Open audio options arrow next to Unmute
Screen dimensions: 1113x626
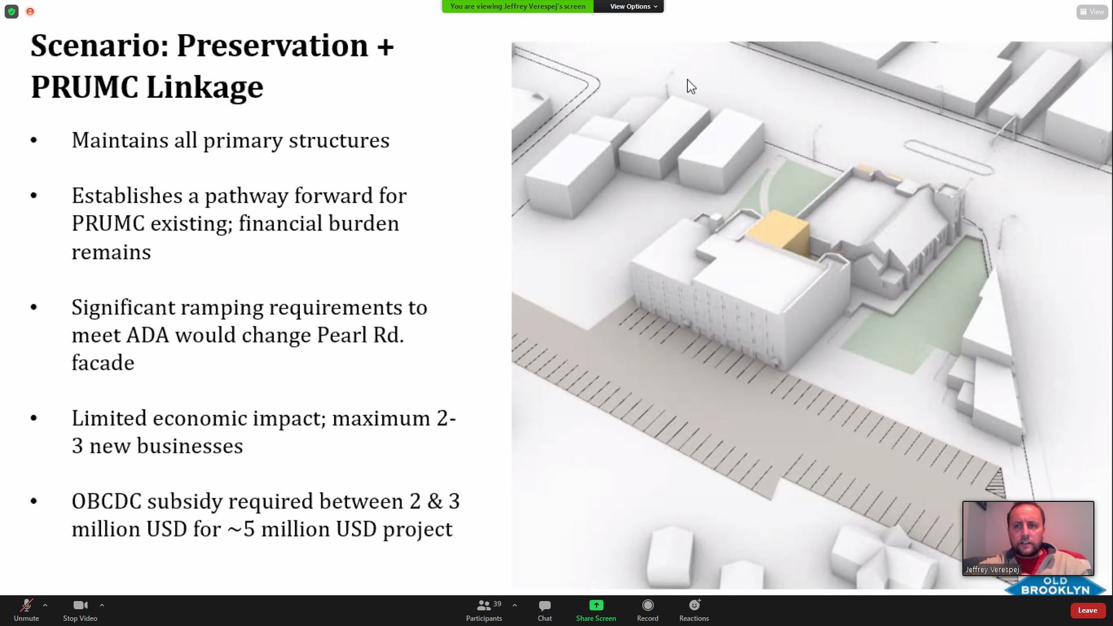pyautogui.click(x=45, y=605)
